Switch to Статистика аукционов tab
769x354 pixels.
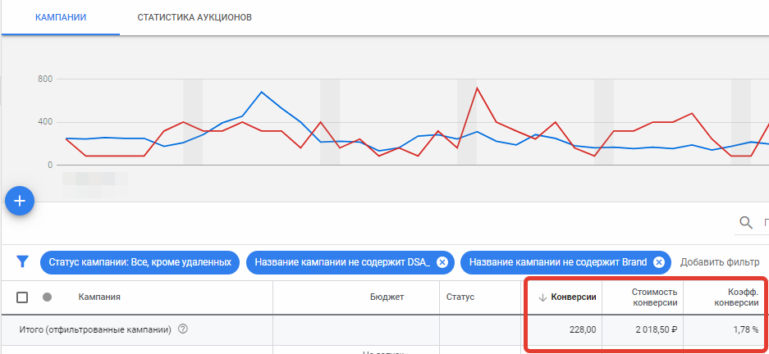(195, 17)
